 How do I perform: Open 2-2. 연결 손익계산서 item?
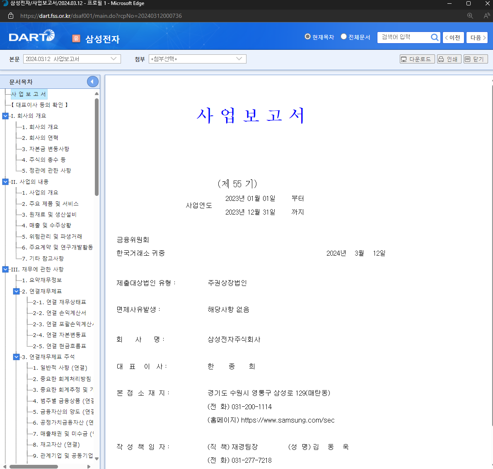(59, 313)
